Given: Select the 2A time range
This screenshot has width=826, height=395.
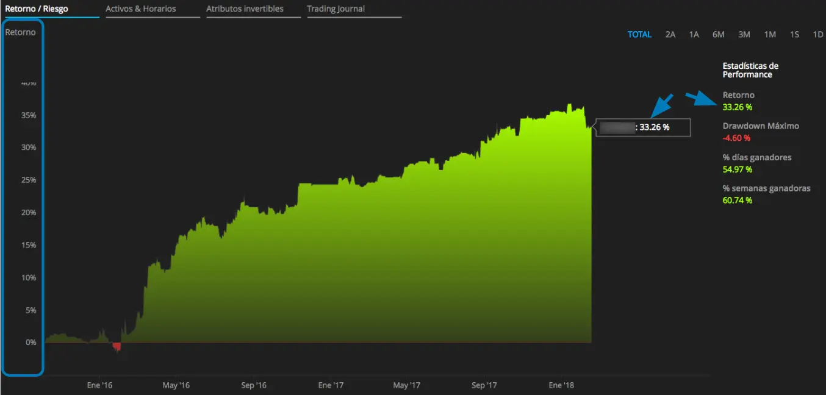Looking at the screenshot, I should tap(670, 35).
